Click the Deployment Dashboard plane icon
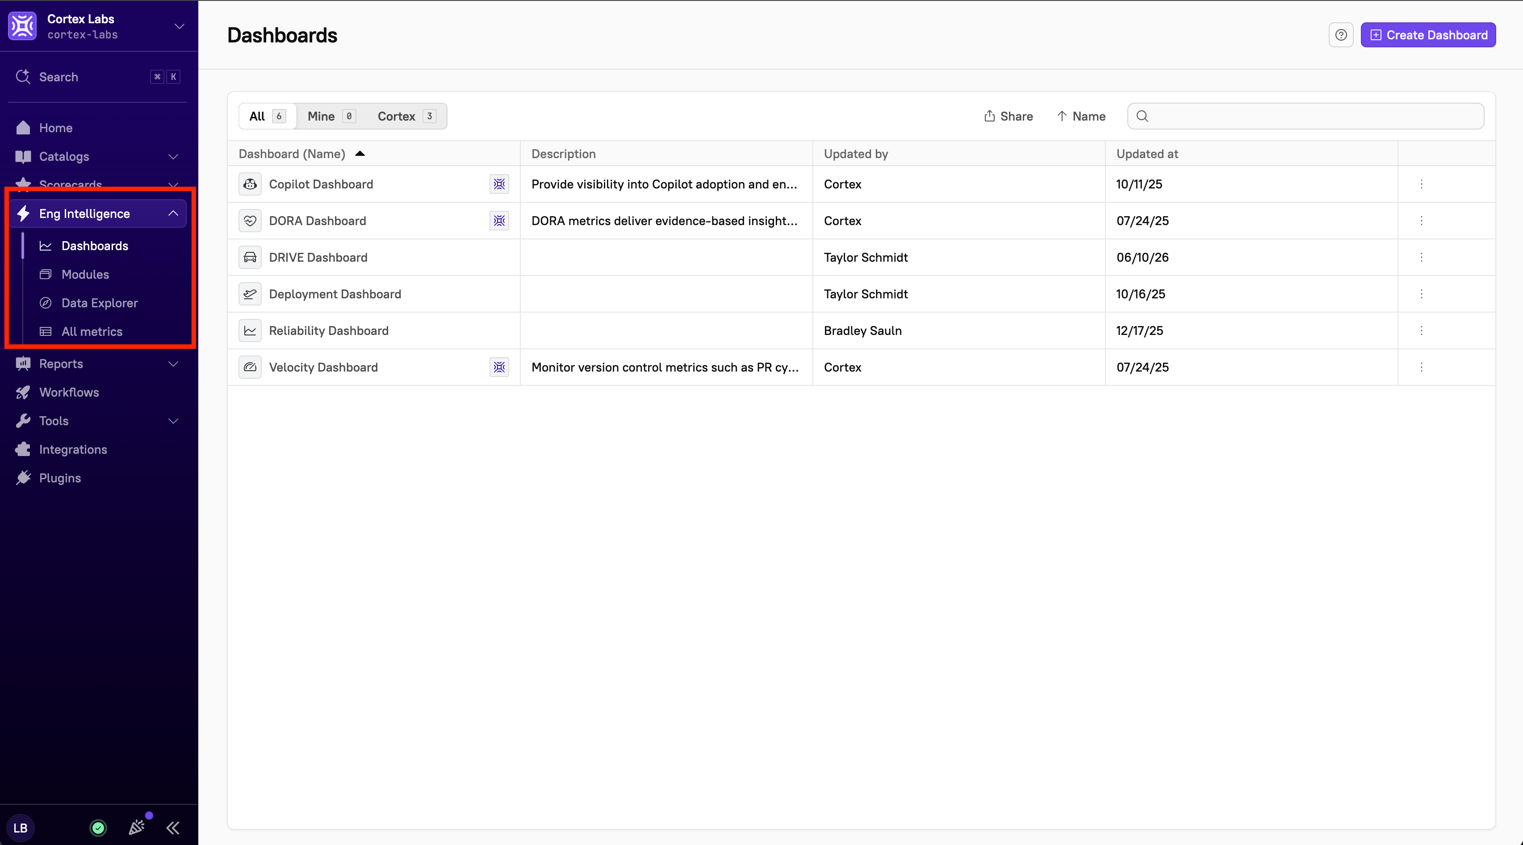Screen dimensions: 1523x845 (x=250, y=294)
